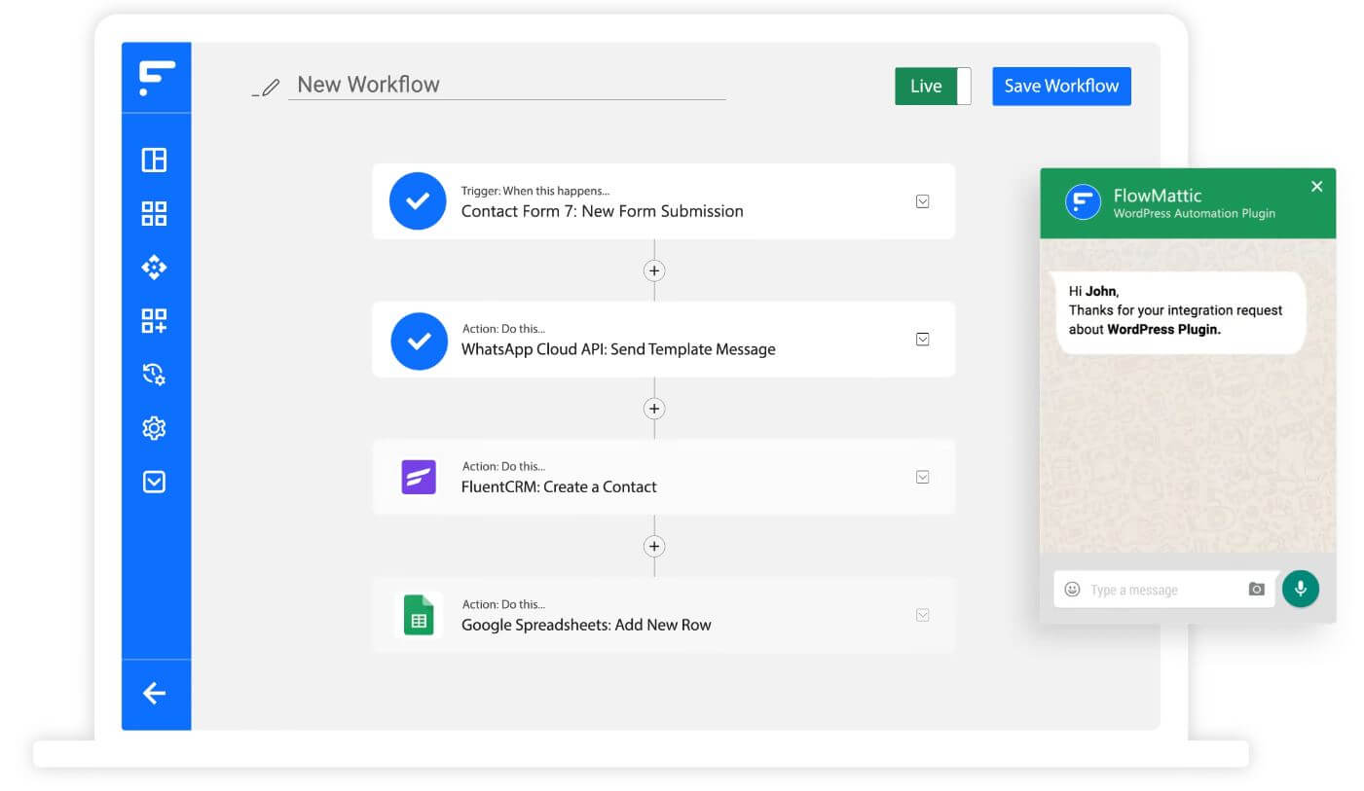
Task: Click the Type a message field
Action: [1163, 590]
